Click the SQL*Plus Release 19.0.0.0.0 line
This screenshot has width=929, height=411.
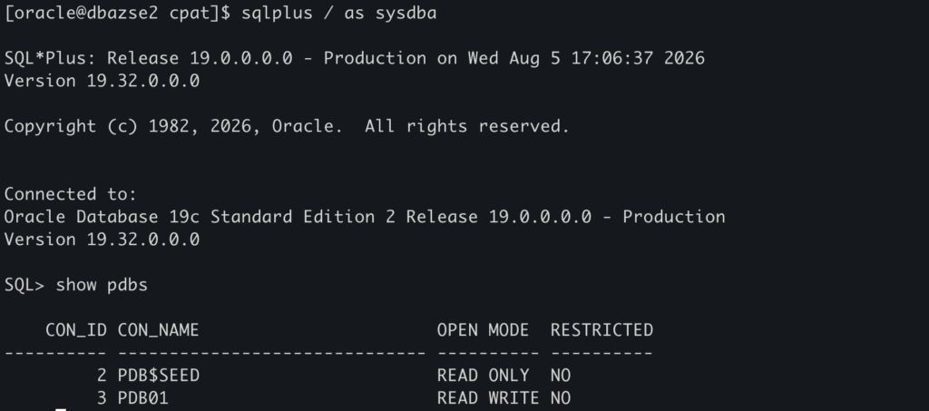[355, 58]
